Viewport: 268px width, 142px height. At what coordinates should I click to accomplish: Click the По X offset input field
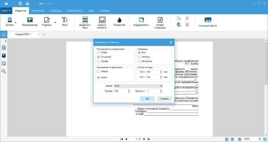pyautogui.click(x=153, y=72)
